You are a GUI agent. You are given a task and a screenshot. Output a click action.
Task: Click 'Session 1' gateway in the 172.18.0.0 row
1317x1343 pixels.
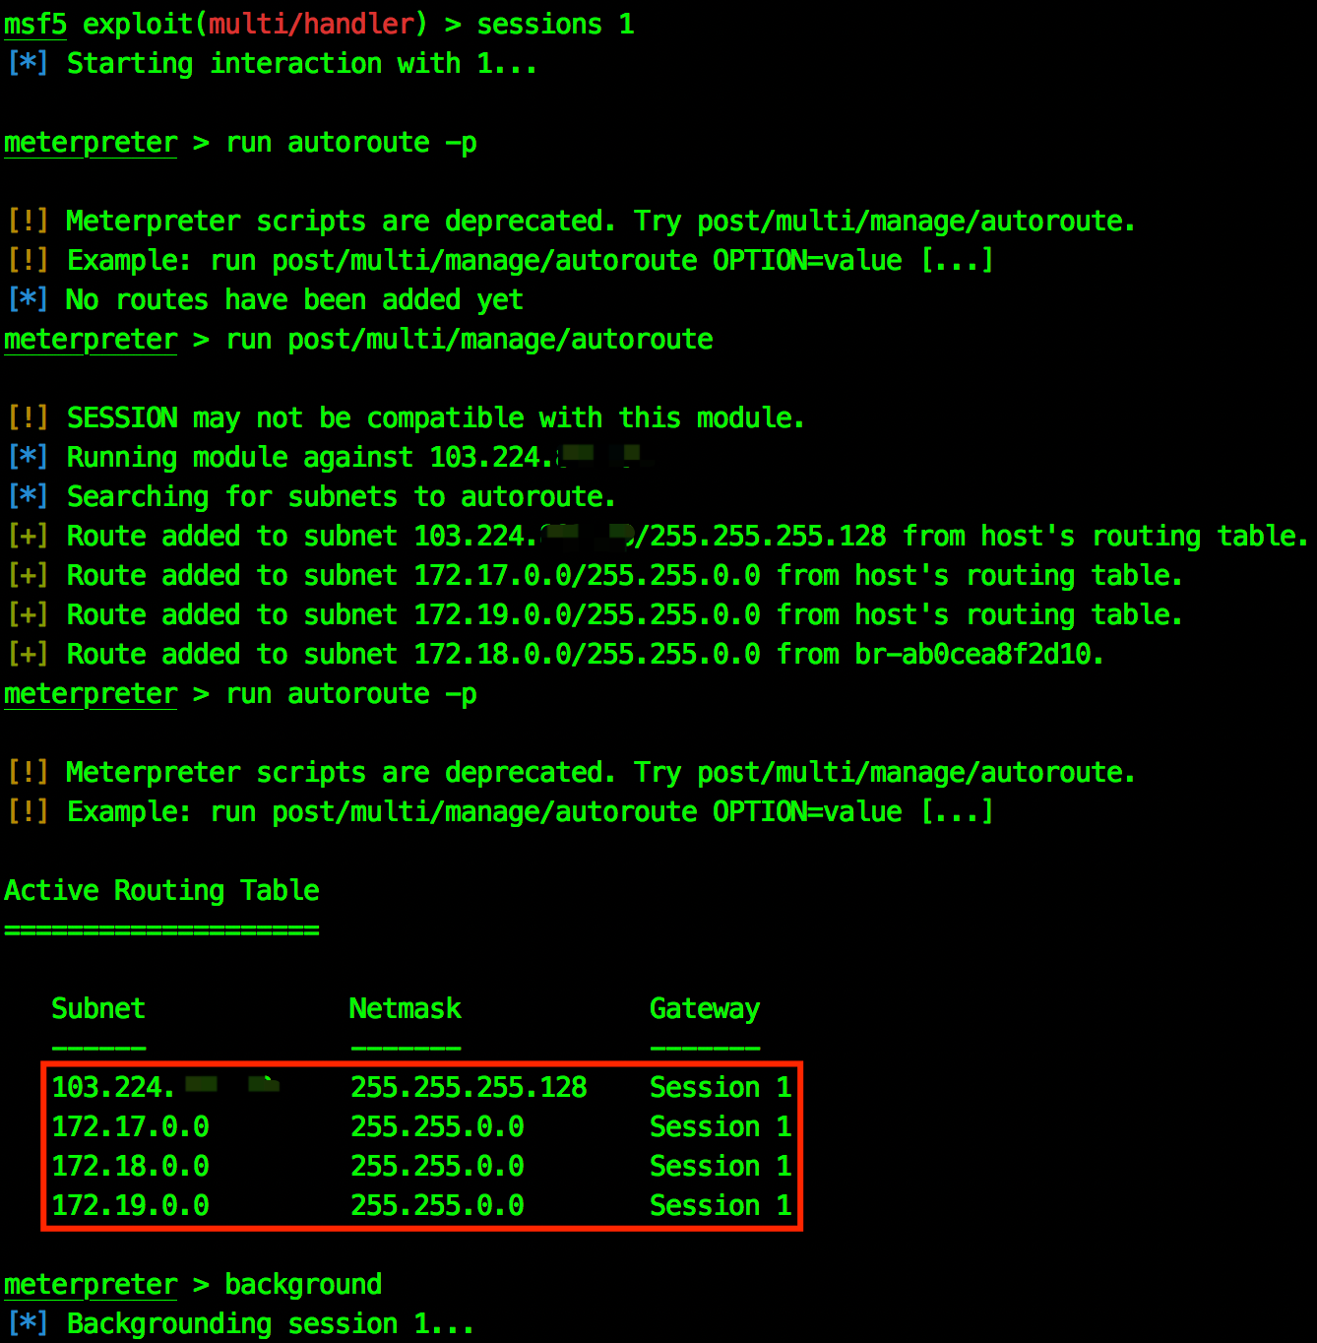click(x=721, y=1166)
